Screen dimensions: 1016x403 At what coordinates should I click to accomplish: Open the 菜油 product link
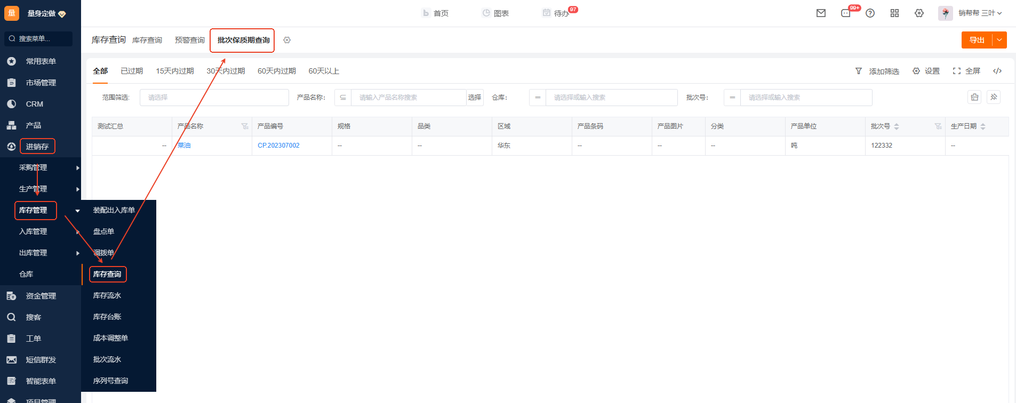coord(184,146)
